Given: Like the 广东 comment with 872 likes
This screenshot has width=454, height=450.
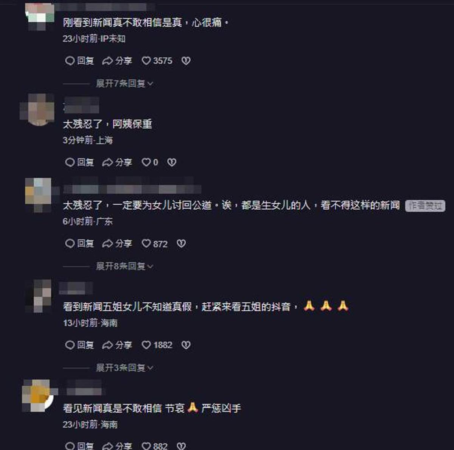Looking at the screenshot, I should tap(155, 244).
